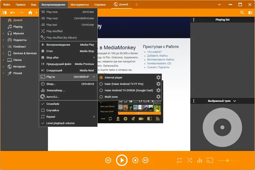255x170 pixels.
Task: Open the Stop after submenu
Action: [x=68, y=58]
